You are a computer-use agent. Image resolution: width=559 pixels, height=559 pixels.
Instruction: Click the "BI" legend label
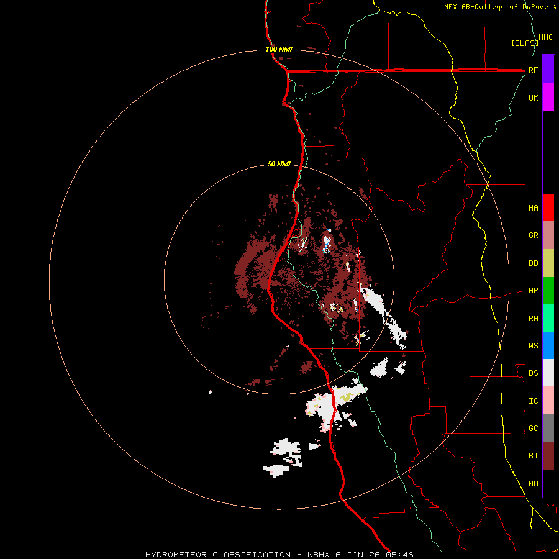(x=533, y=456)
